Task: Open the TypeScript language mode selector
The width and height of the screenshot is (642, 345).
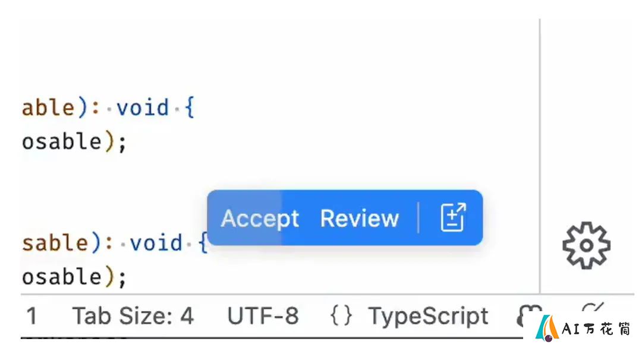Action: pyautogui.click(x=428, y=316)
